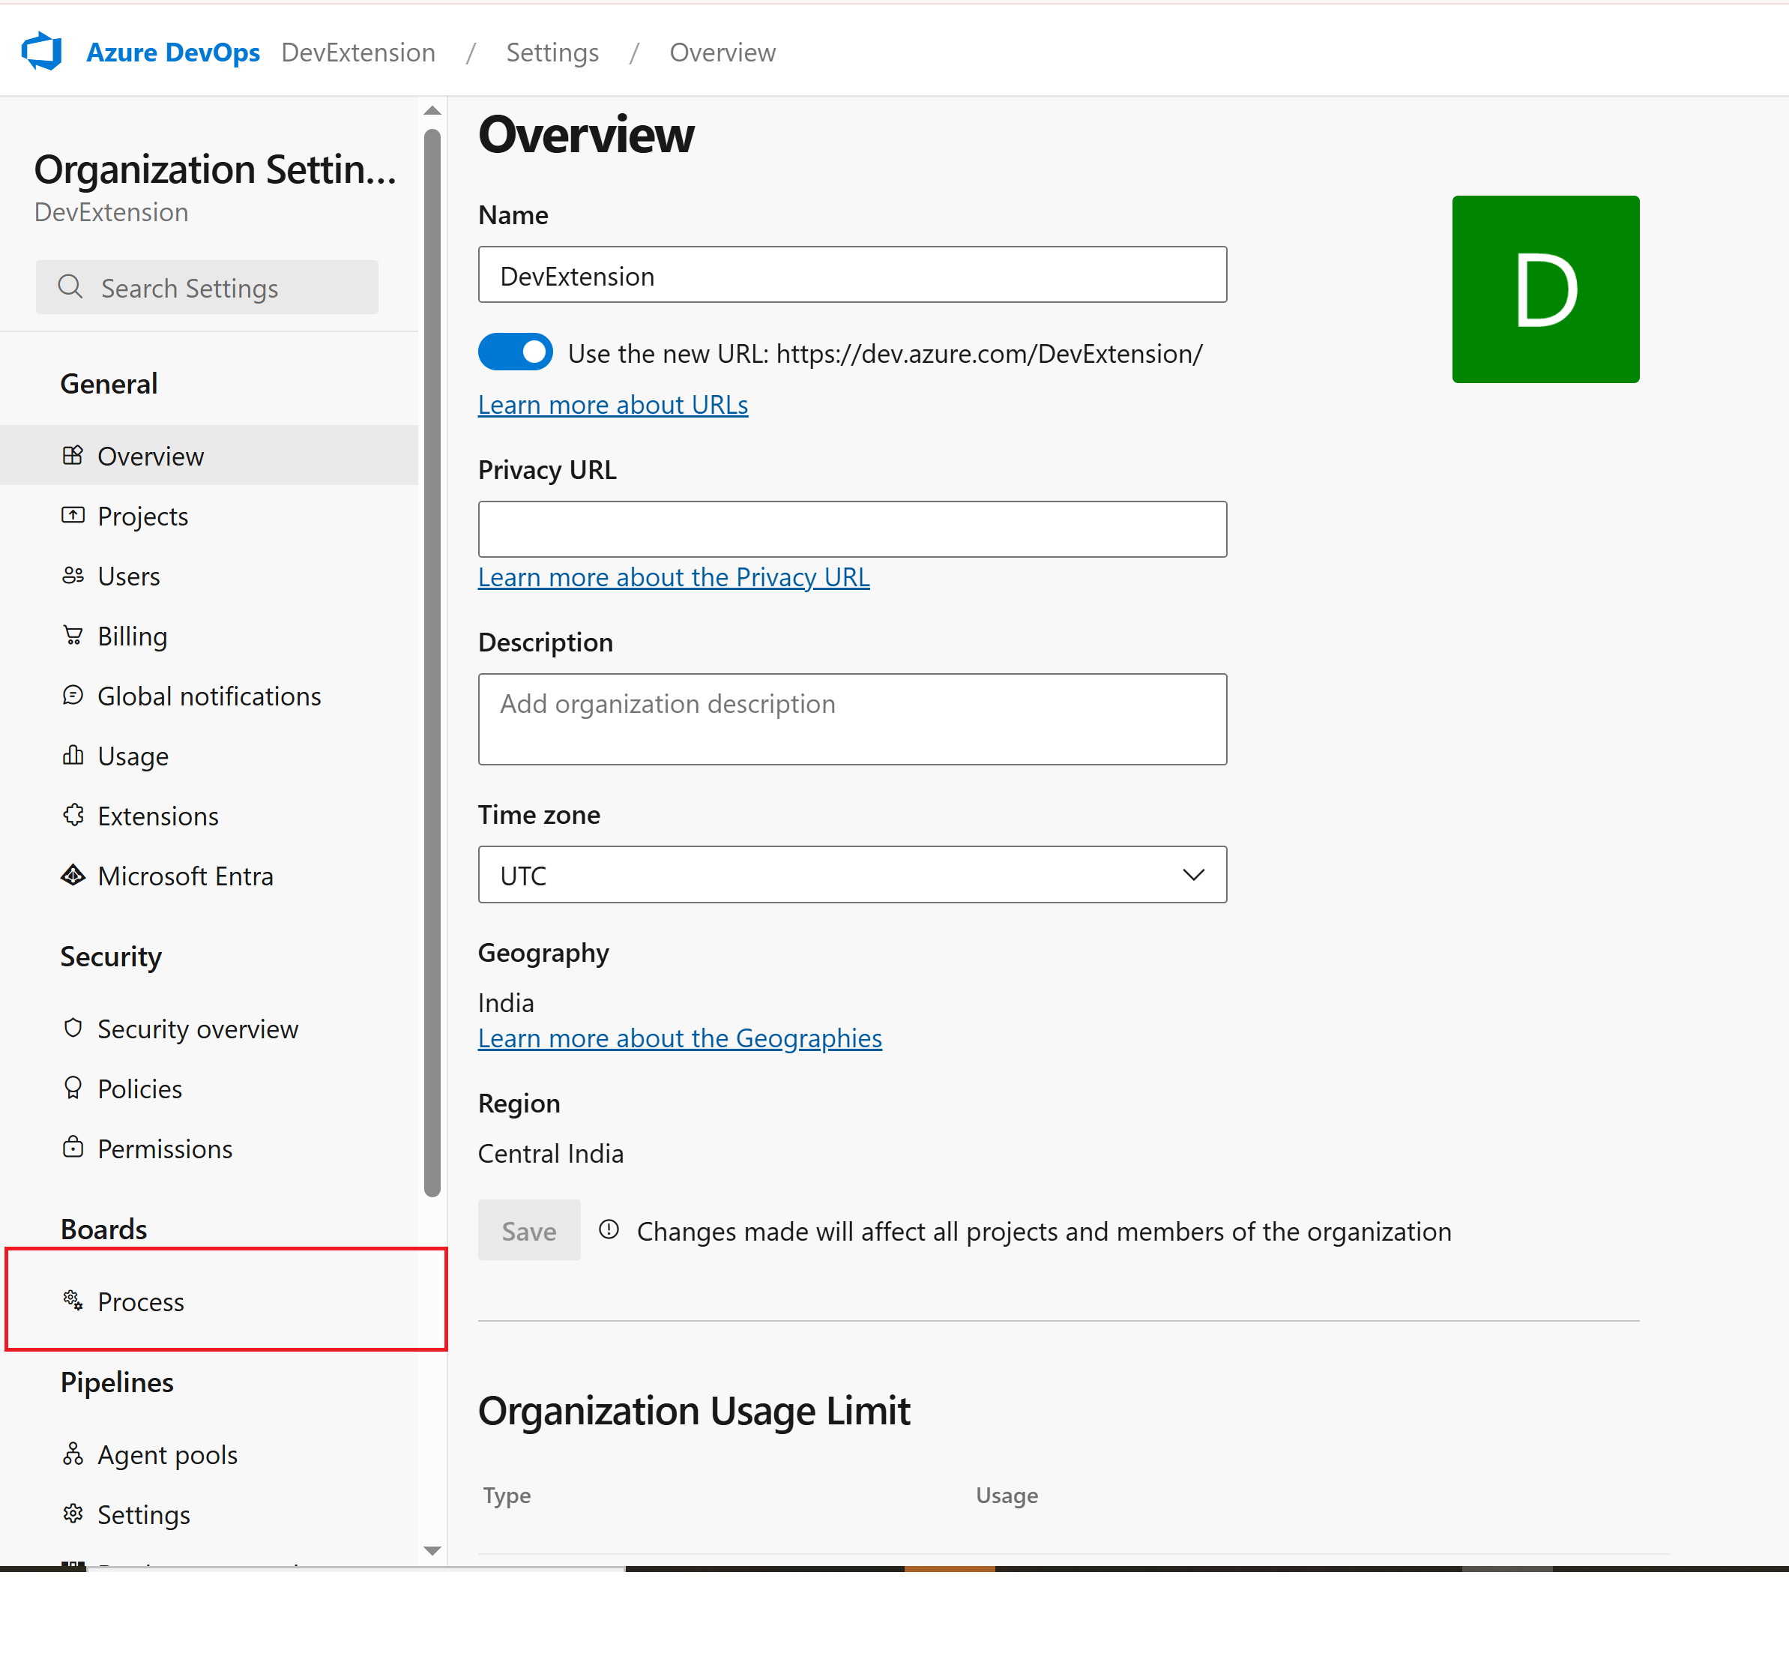Screen dimensions: 1789x1674
Task: Open Security overview in the sidebar
Action: (x=197, y=1029)
